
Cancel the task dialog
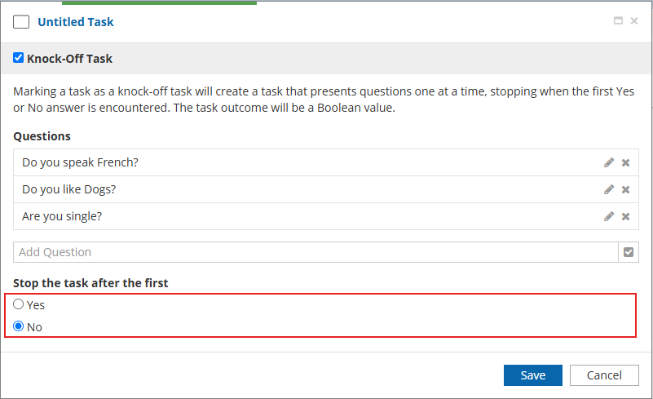coord(603,375)
